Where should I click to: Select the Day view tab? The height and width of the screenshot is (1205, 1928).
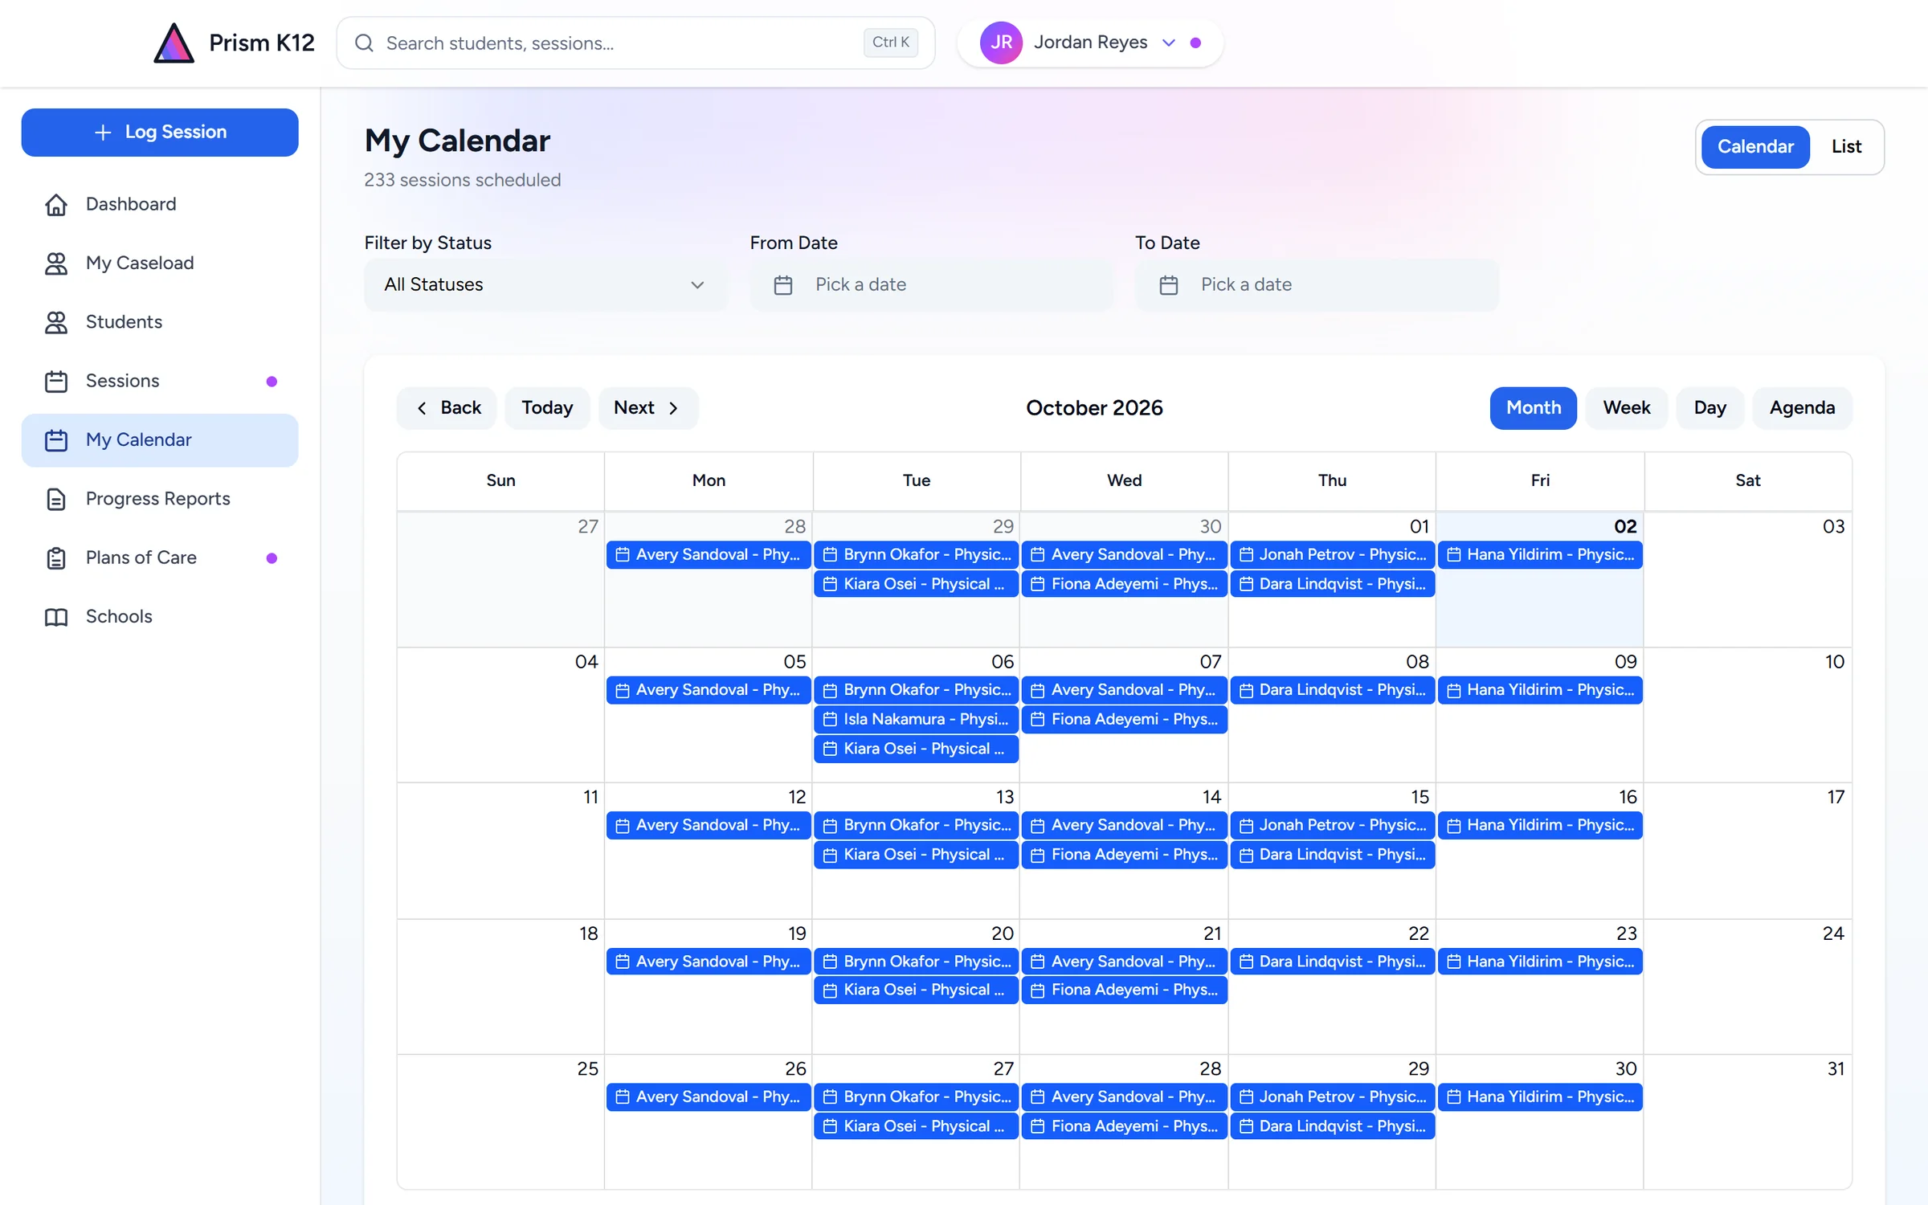(1710, 408)
